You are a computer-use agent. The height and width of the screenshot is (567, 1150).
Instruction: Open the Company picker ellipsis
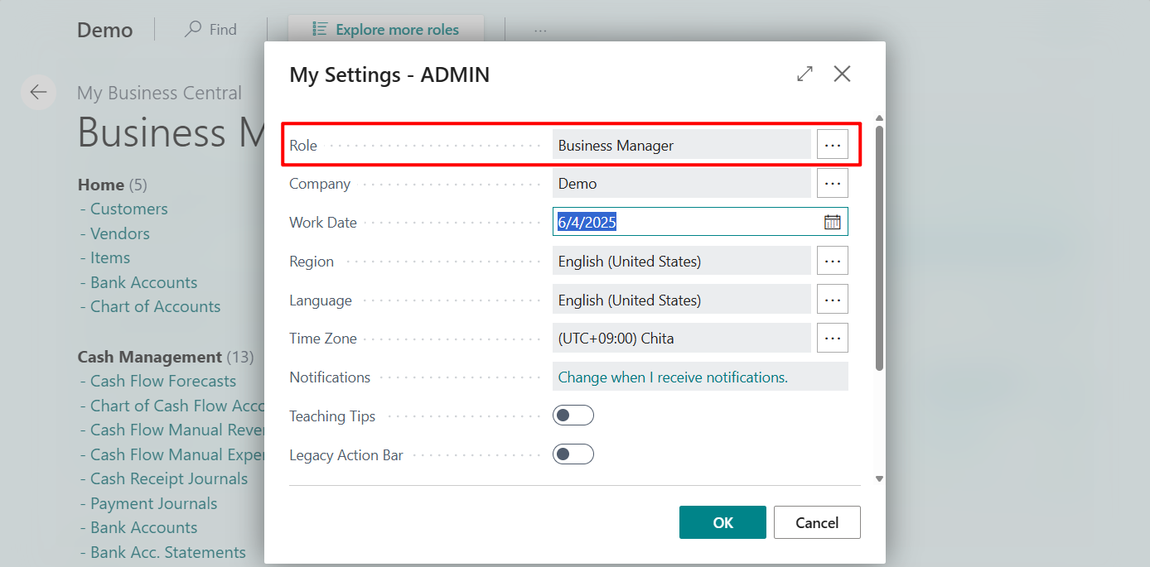pyautogui.click(x=832, y=182)
